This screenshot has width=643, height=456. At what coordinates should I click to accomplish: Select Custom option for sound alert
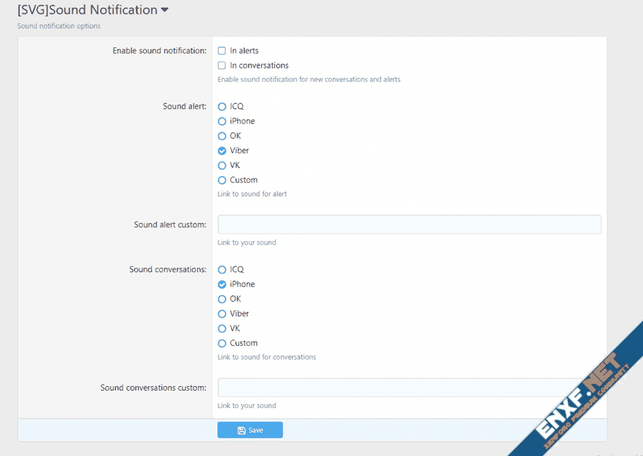pyautogui.click(x=222, y=180)
